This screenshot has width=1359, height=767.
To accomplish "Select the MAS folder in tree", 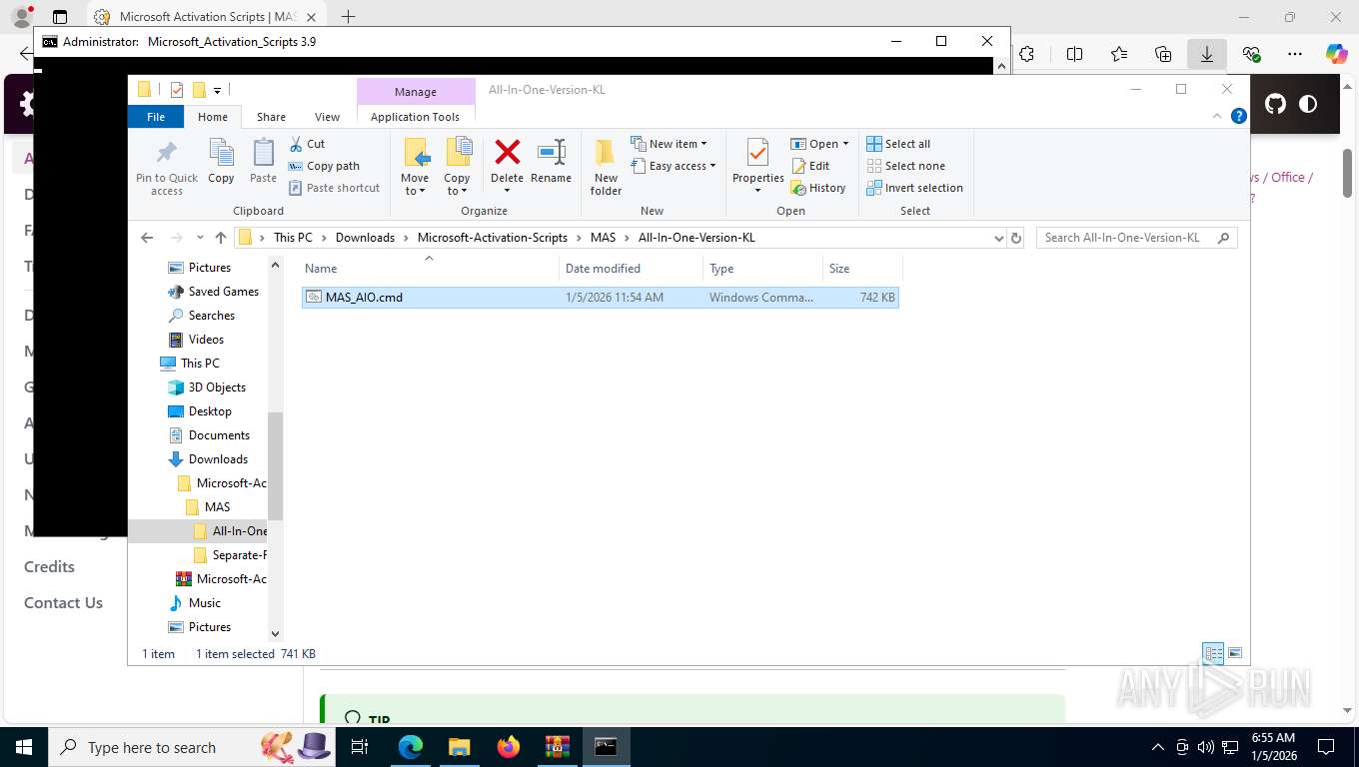I will pyautogui.click(x=209, y=507).
